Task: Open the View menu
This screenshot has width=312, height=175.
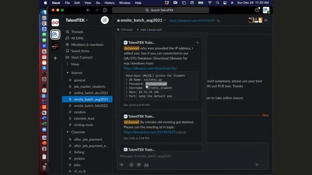Action: [x=88, y=3]
